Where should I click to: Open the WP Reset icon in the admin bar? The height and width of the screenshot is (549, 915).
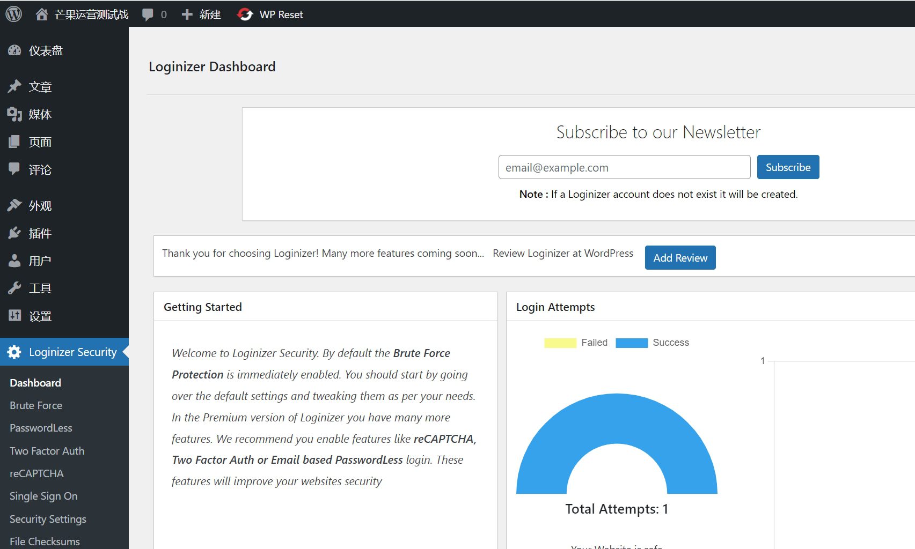coord(245,14)
